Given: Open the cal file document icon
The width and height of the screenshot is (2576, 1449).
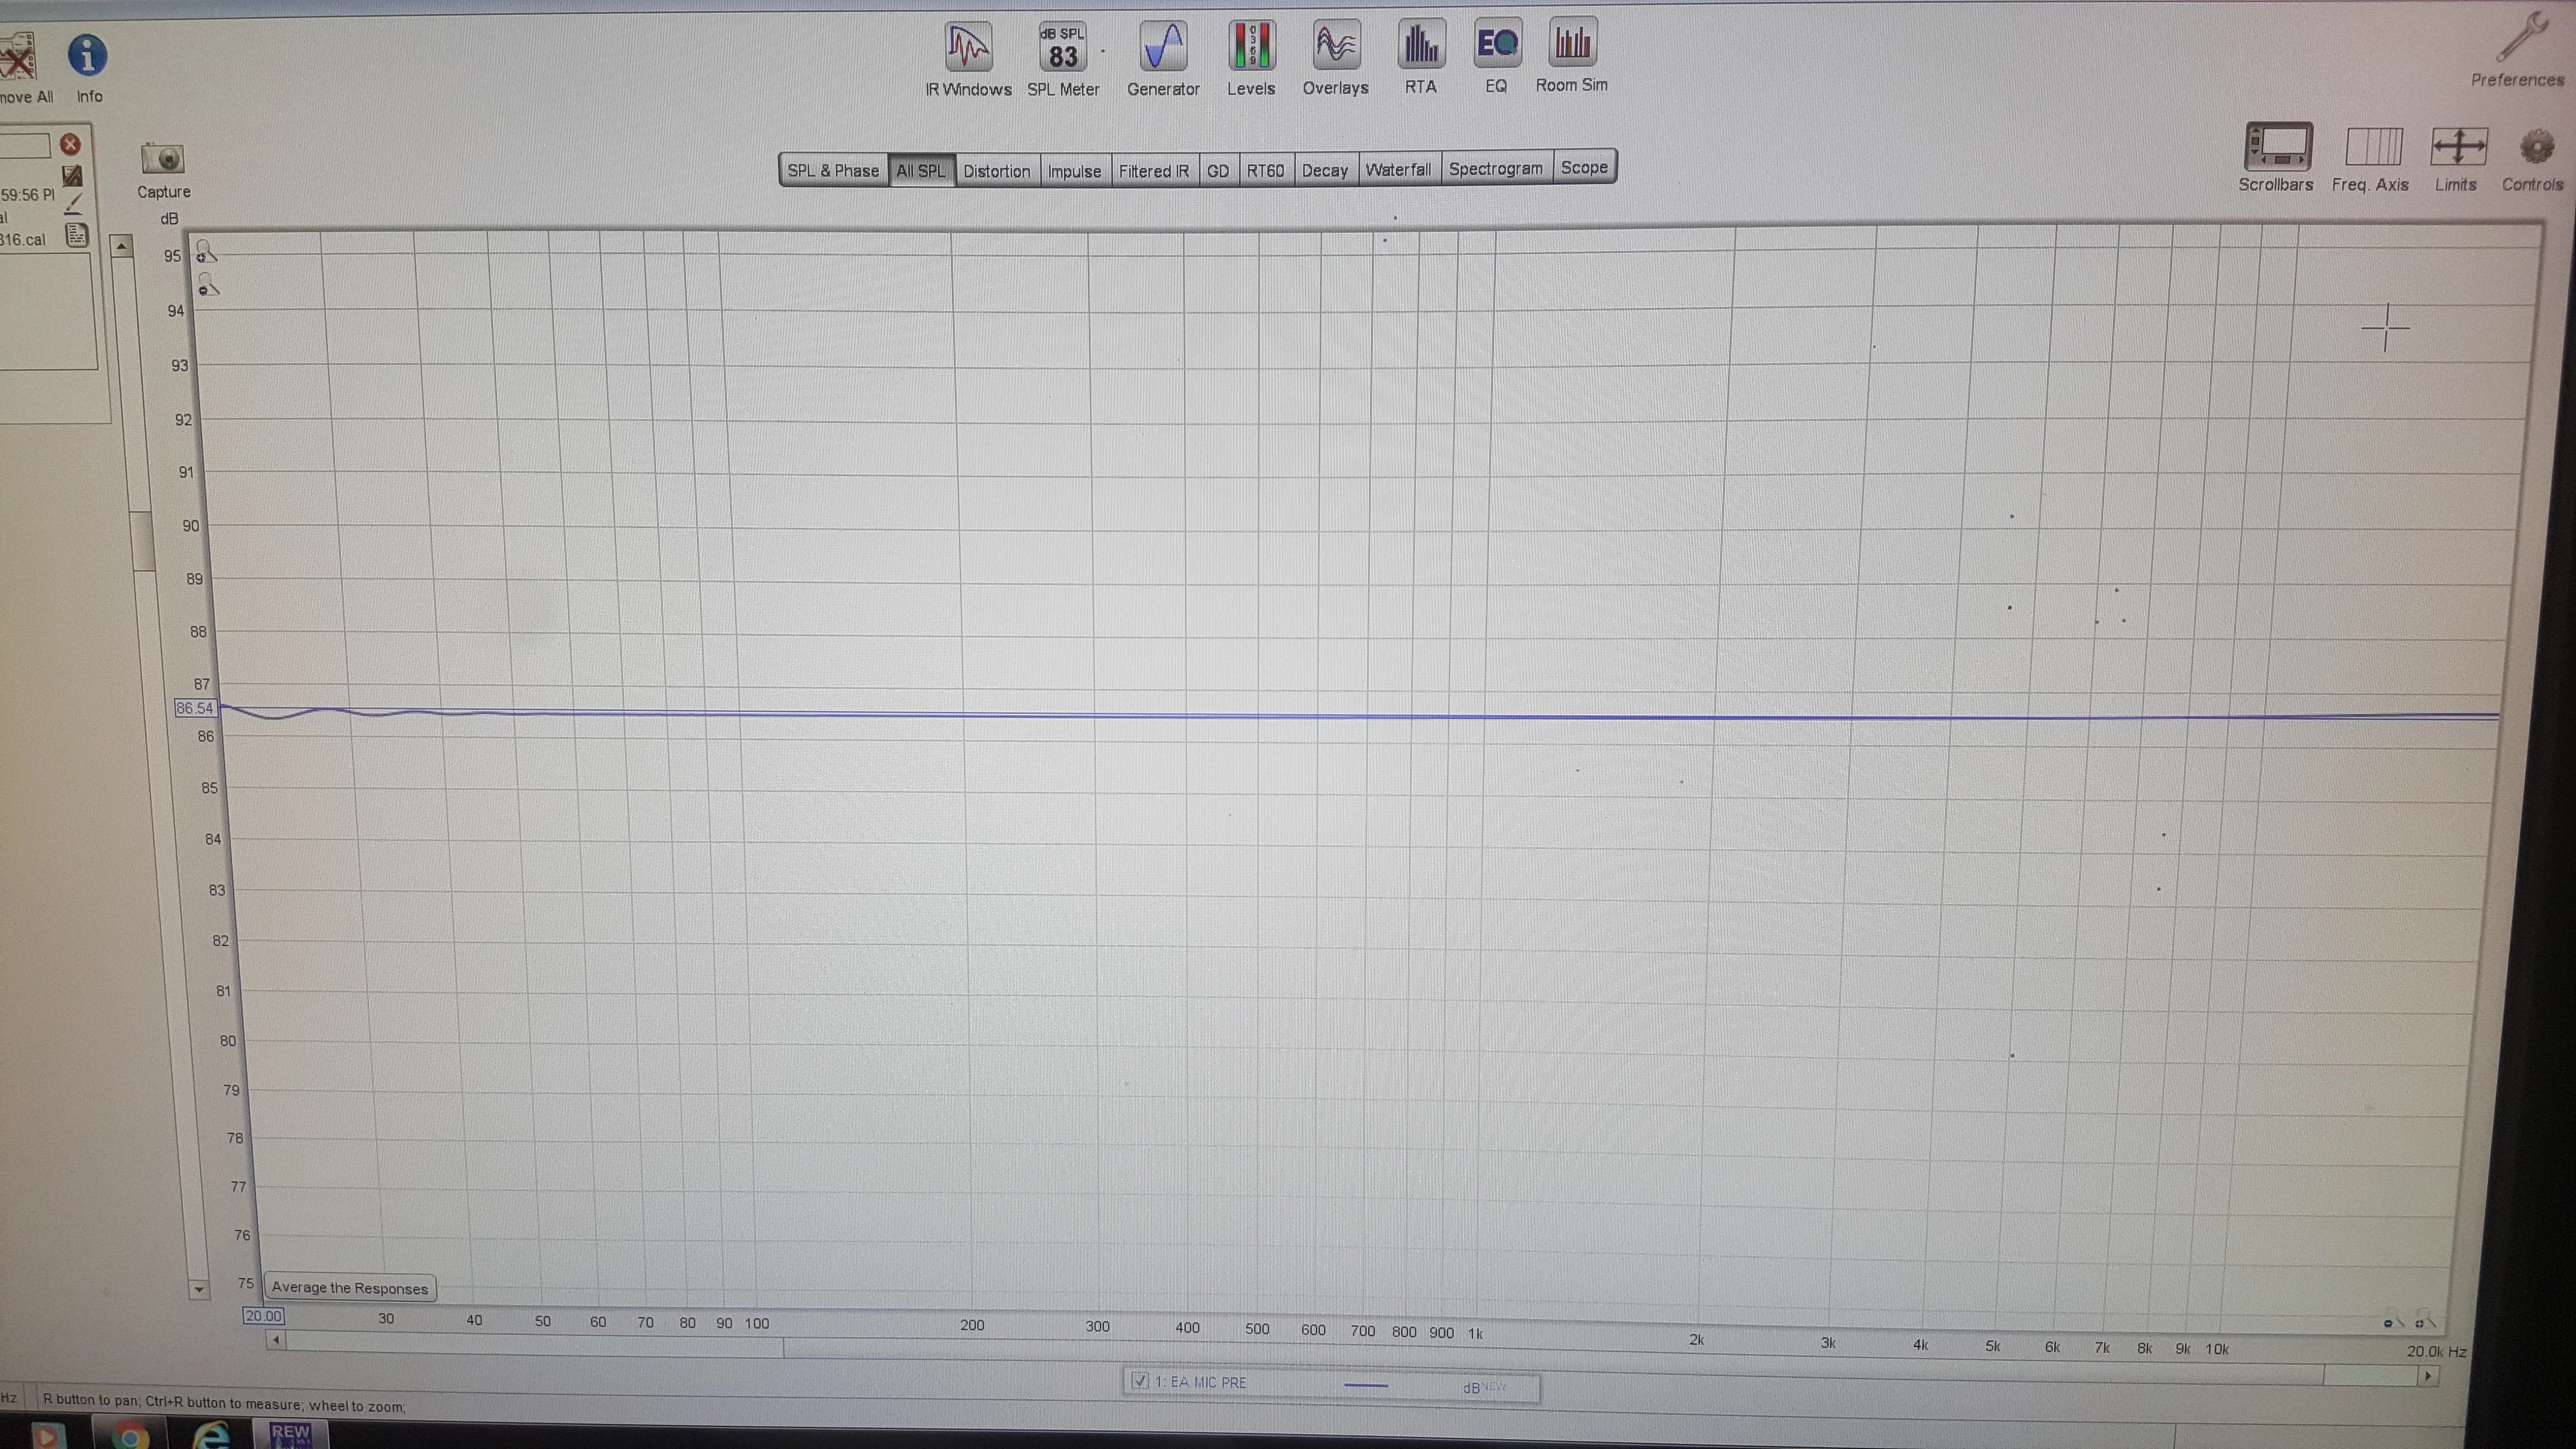Looking at the screenshot, I should point(76,235).
